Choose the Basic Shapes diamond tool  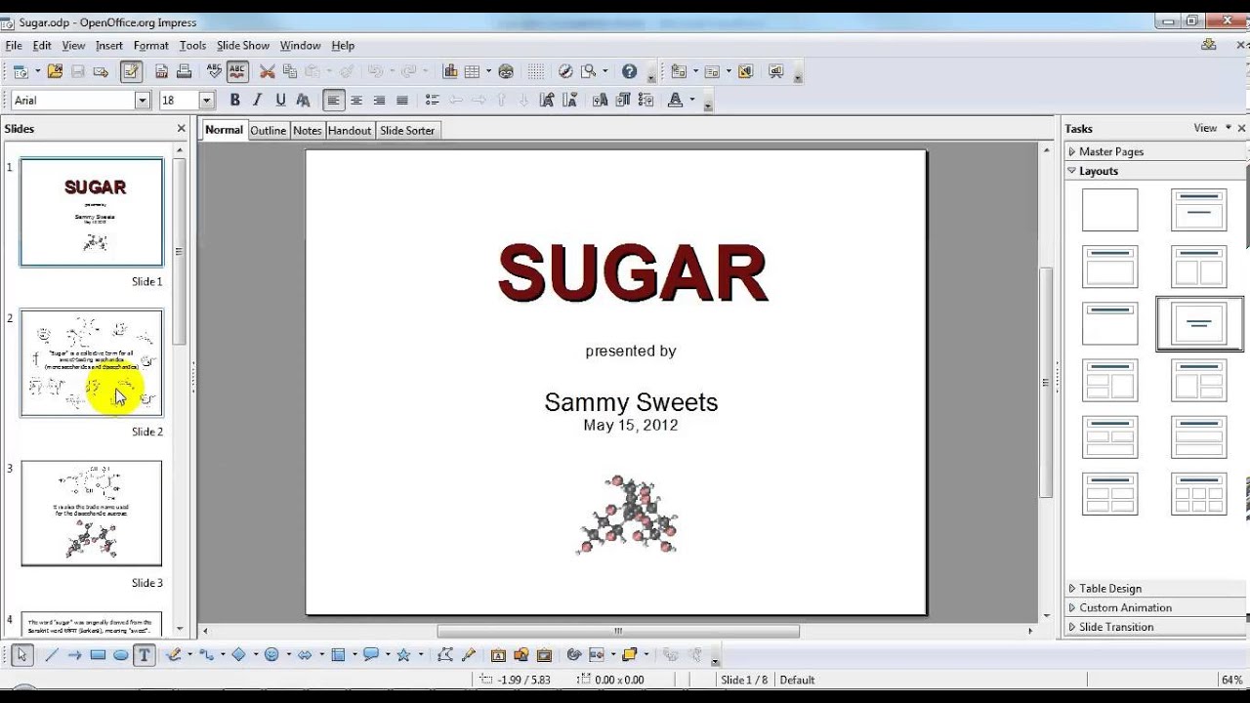[x=238, y=655]
